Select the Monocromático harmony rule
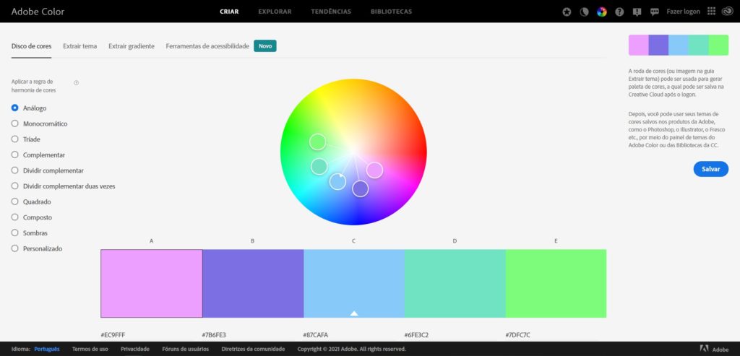This screenshot has height=356, width=740. point(39,123)
